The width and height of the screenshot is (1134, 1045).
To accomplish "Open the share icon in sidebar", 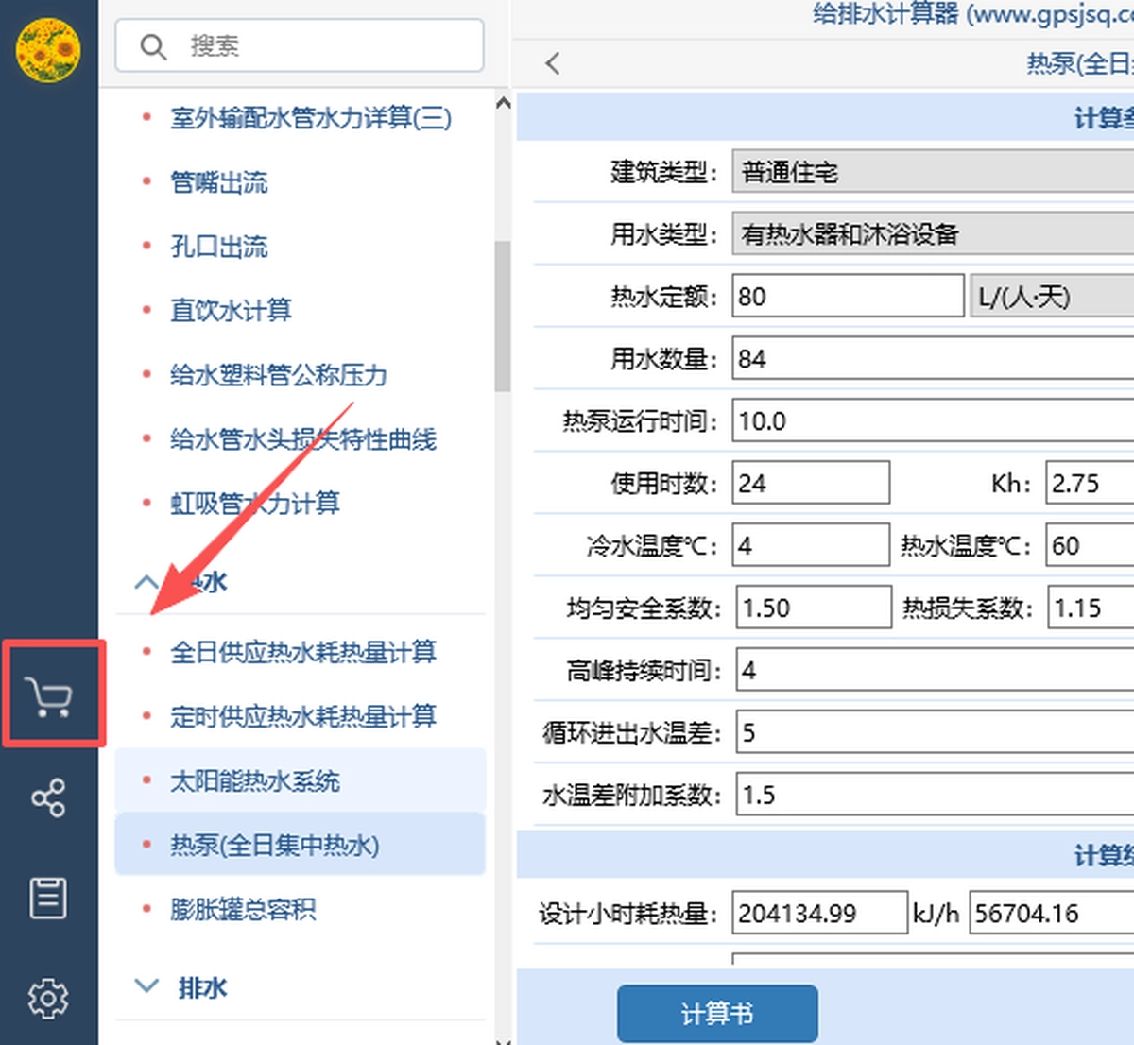I will [x=48, y=798].
